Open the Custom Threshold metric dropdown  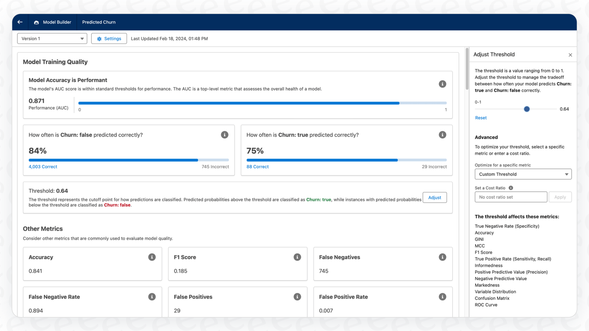tap(523, 174)
